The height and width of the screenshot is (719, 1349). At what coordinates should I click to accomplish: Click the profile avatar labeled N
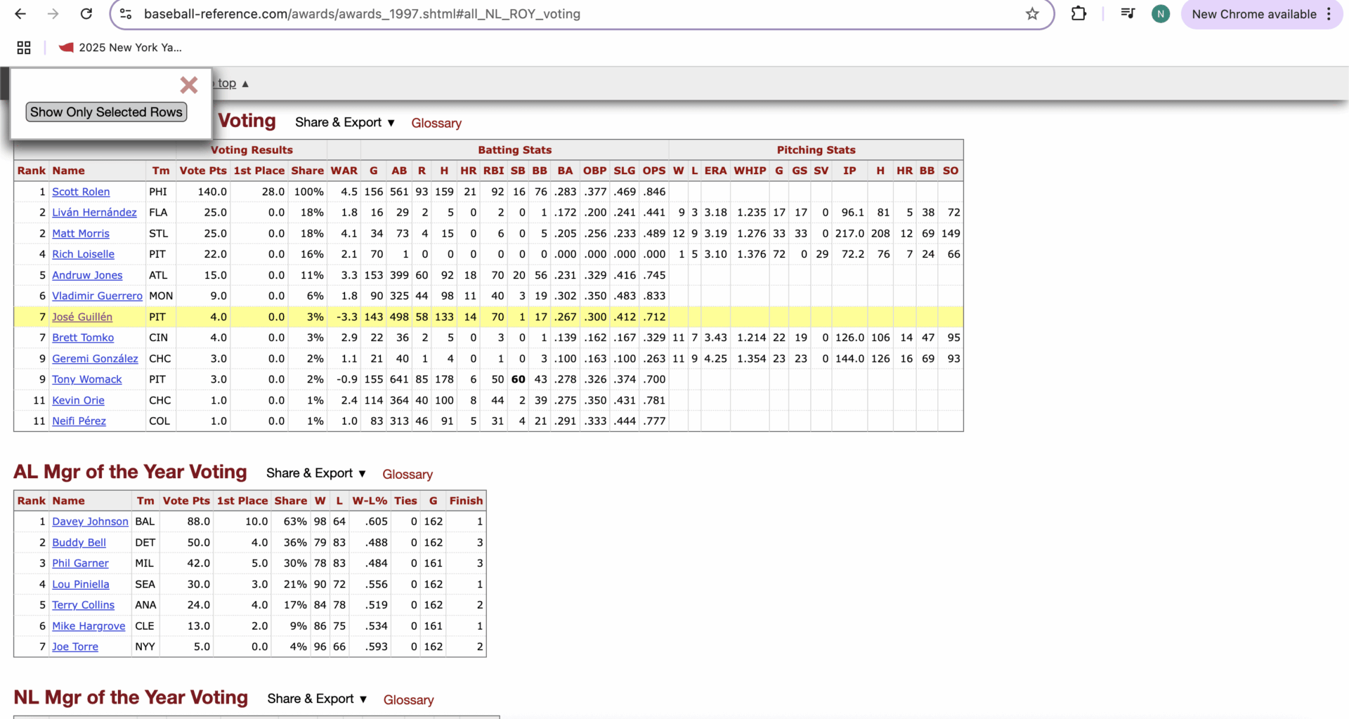1160,13
